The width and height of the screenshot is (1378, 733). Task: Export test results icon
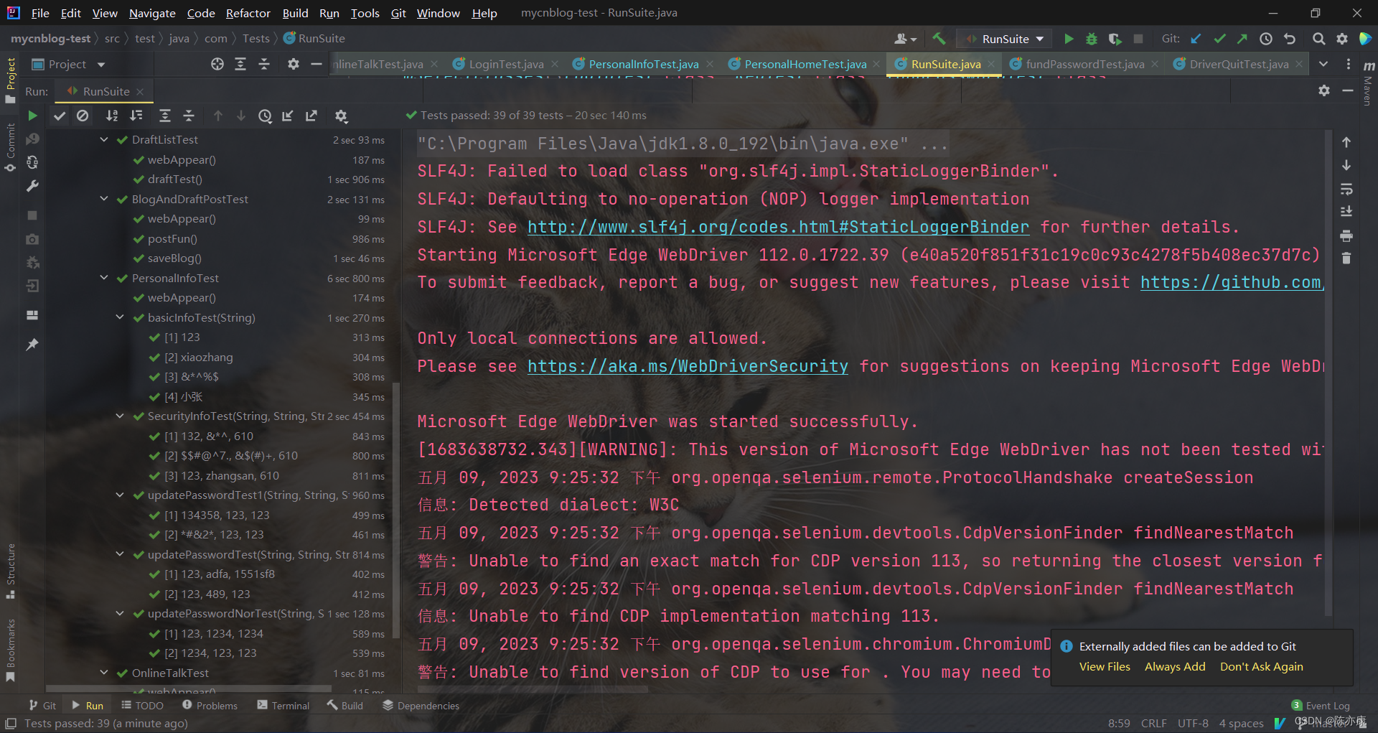pyautogui.click(x=311, y=116)
